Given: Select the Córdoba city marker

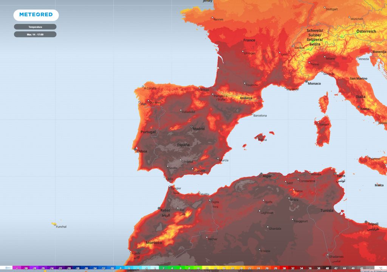Looking at the screenshot, I should coord(180,160).
